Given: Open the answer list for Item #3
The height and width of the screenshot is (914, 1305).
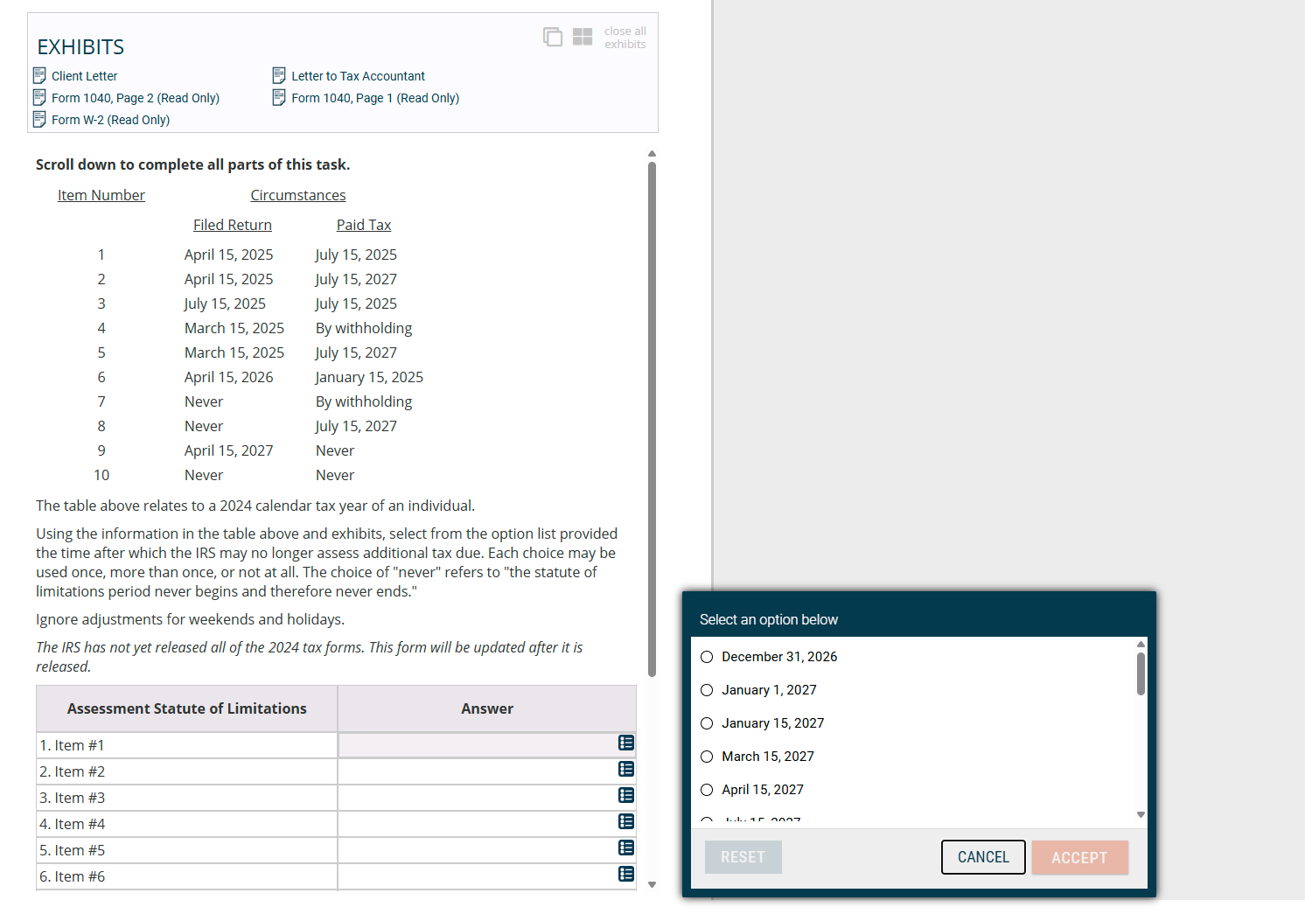Looking at the screenshot, I should (x=625, y=796).
